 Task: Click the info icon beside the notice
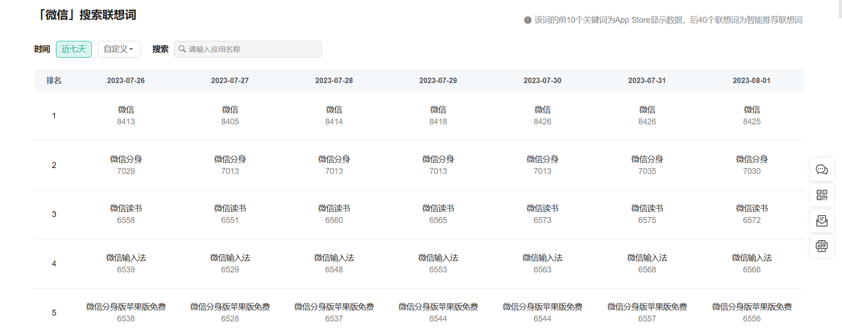click(527, 20)
